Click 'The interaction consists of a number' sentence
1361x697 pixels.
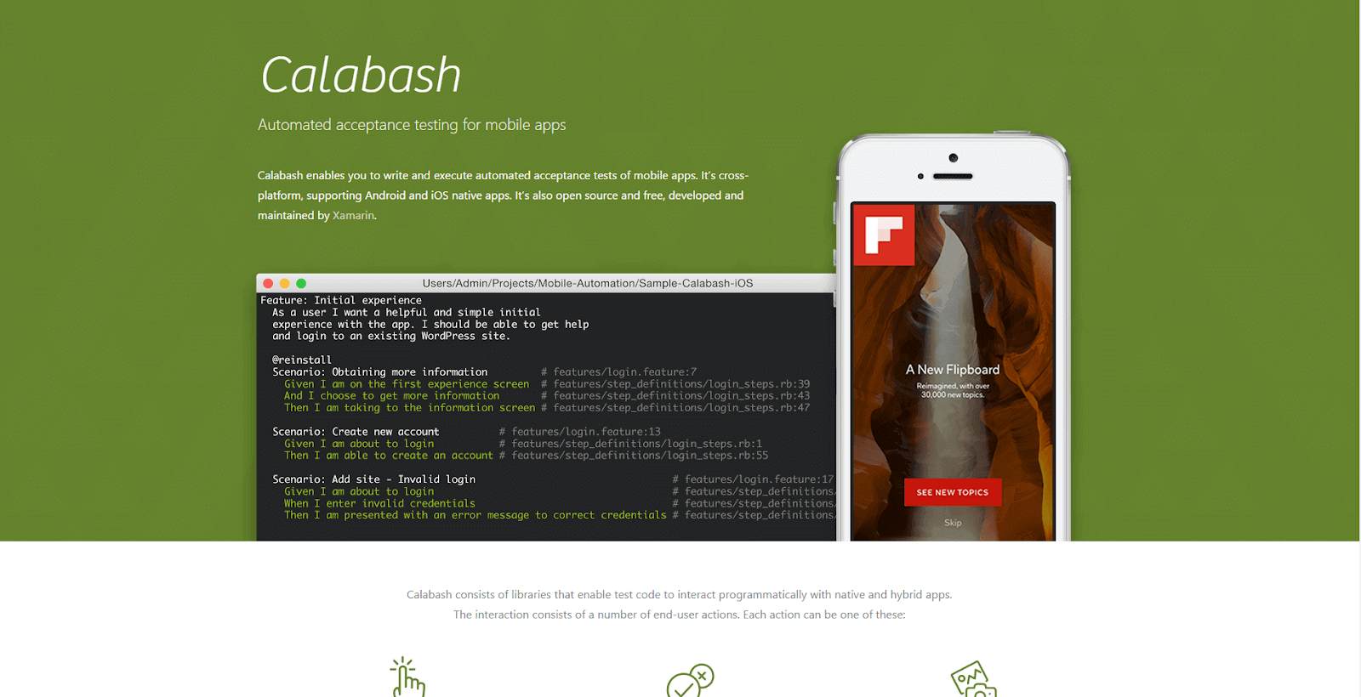pos(679,615)
